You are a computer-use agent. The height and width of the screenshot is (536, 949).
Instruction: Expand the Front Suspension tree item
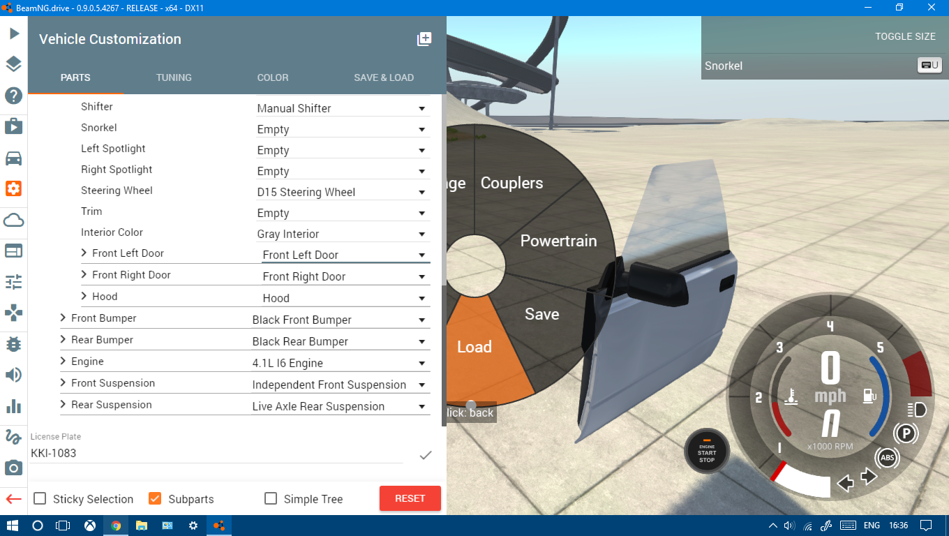tap(63, 382)
